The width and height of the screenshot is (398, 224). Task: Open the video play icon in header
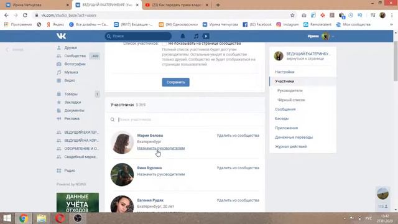(206, 36)
